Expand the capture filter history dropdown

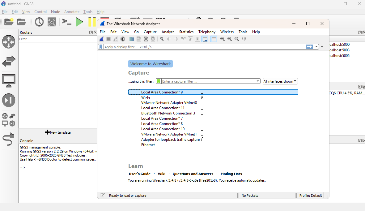(258, 81)
